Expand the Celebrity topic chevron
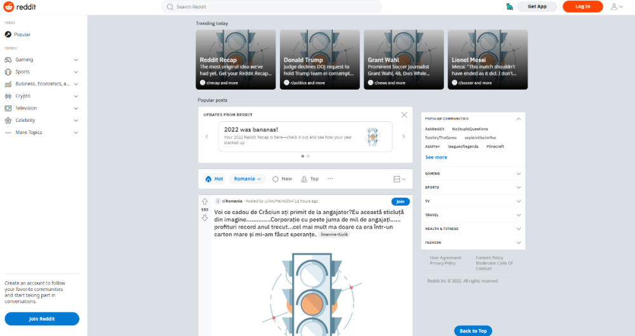The height and width of the screenshot is (336, 635). [x=76, y=121]
